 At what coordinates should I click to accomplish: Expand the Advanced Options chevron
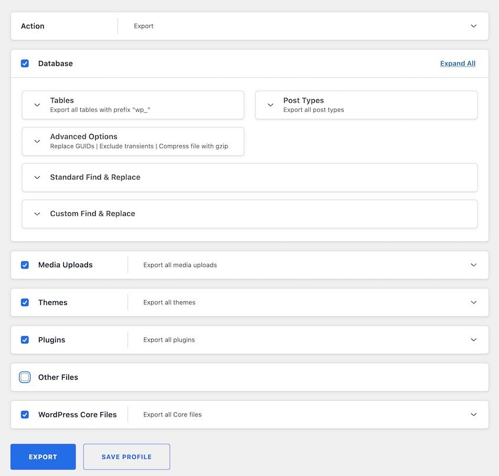[x=37, y=141]
